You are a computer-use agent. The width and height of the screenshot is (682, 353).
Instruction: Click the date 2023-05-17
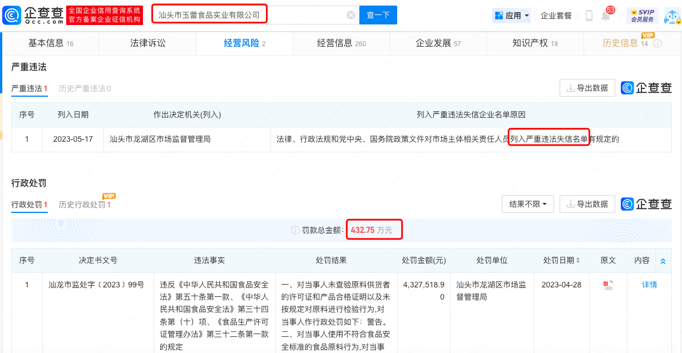73,139
